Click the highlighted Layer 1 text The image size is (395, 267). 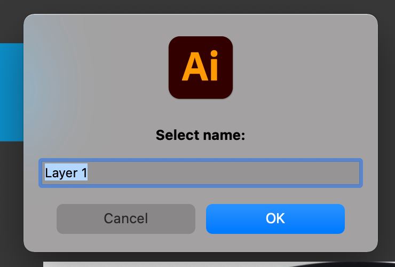tap(66, 173)
